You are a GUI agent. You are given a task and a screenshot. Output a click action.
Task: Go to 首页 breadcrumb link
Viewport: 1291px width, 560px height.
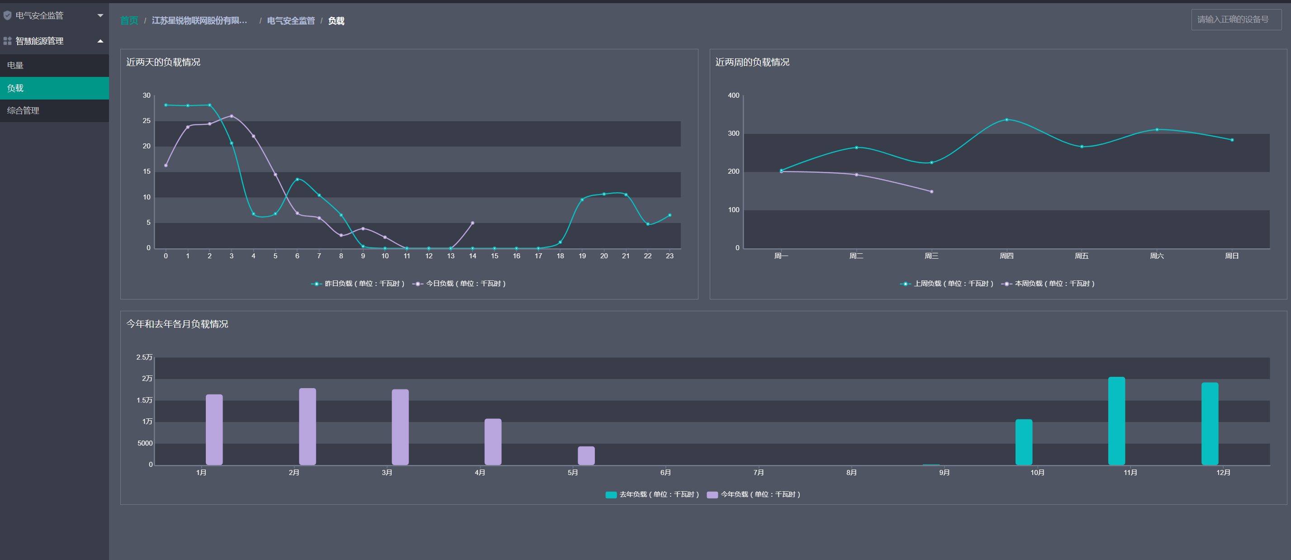tap(129, 20)
